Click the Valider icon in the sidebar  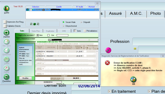coord(6,59)
